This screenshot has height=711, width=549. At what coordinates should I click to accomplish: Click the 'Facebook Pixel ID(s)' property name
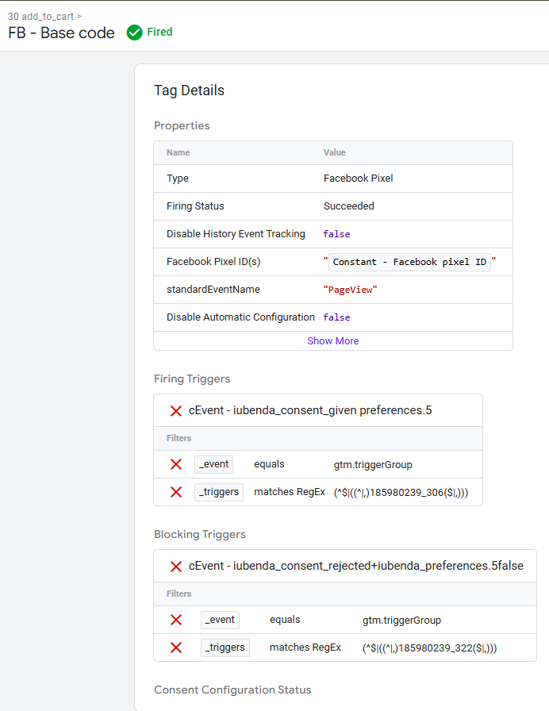point(213,262)
